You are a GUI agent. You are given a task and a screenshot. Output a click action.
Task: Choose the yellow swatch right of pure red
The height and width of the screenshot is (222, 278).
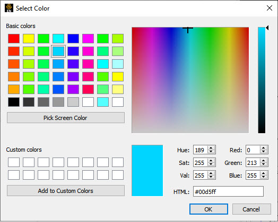(x=29, y=39)
